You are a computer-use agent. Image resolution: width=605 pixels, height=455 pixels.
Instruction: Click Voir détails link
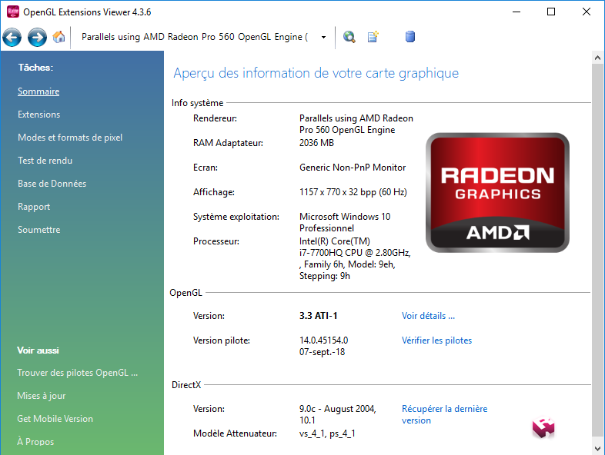pos(428,316)
